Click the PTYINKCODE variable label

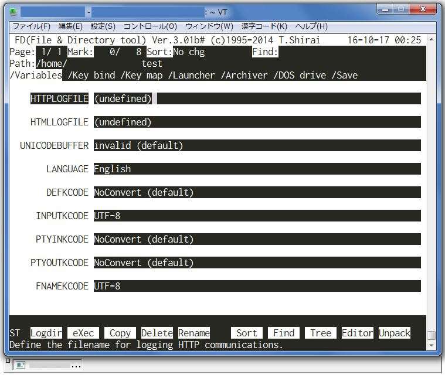(x=62, y=239)
